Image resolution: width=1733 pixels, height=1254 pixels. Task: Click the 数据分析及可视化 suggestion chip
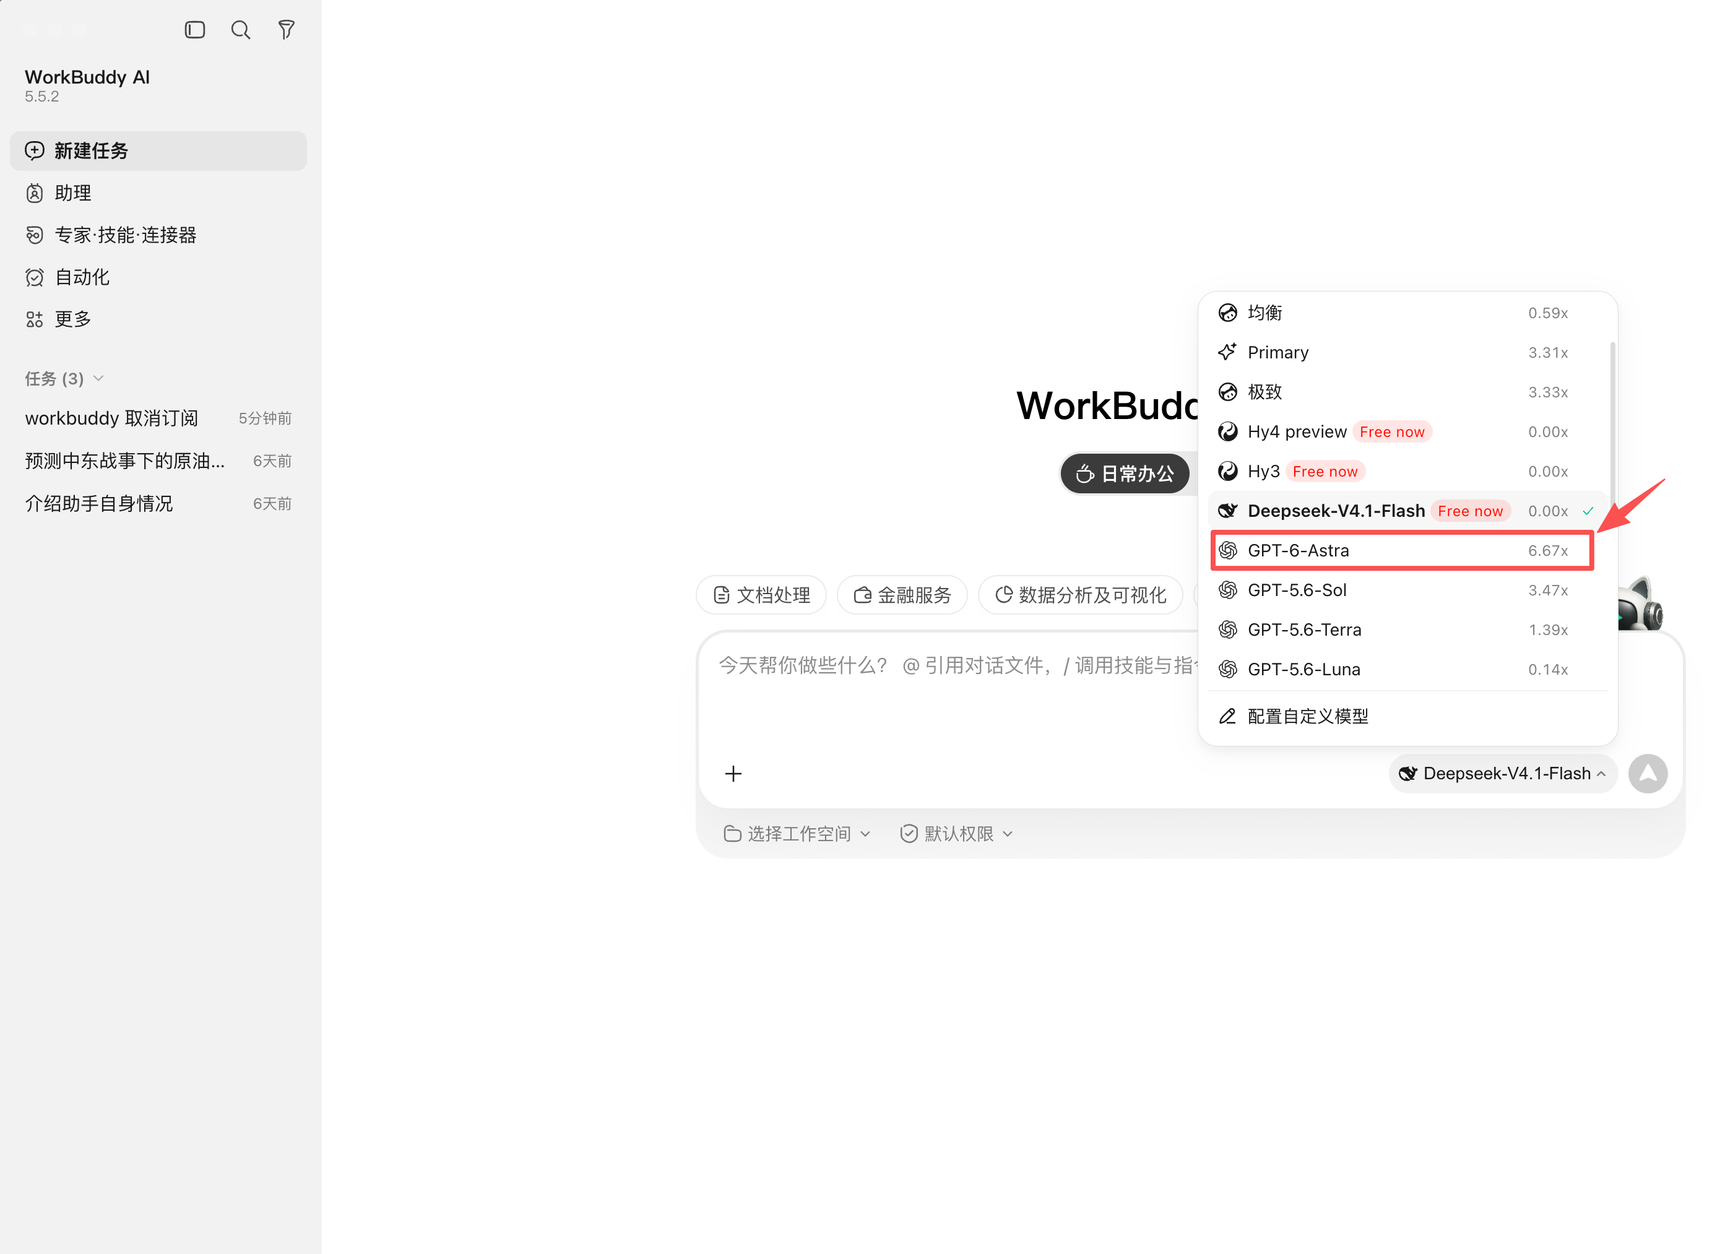[1081, 595]
